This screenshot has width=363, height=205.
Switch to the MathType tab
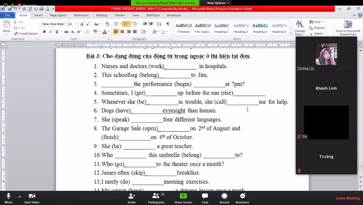[x=153, y=15]
